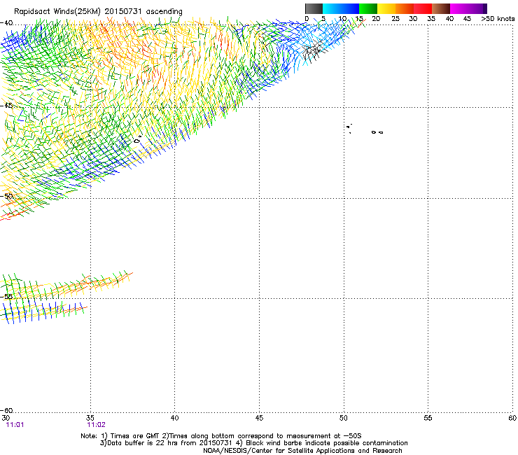
Task: Click the '-55' latitude axis label
Action: 6,296
